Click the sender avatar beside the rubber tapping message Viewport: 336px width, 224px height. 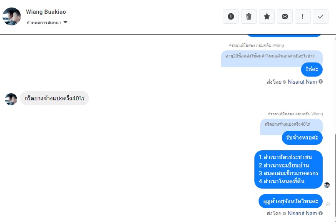pyautogui.click(x=11, y=99)
